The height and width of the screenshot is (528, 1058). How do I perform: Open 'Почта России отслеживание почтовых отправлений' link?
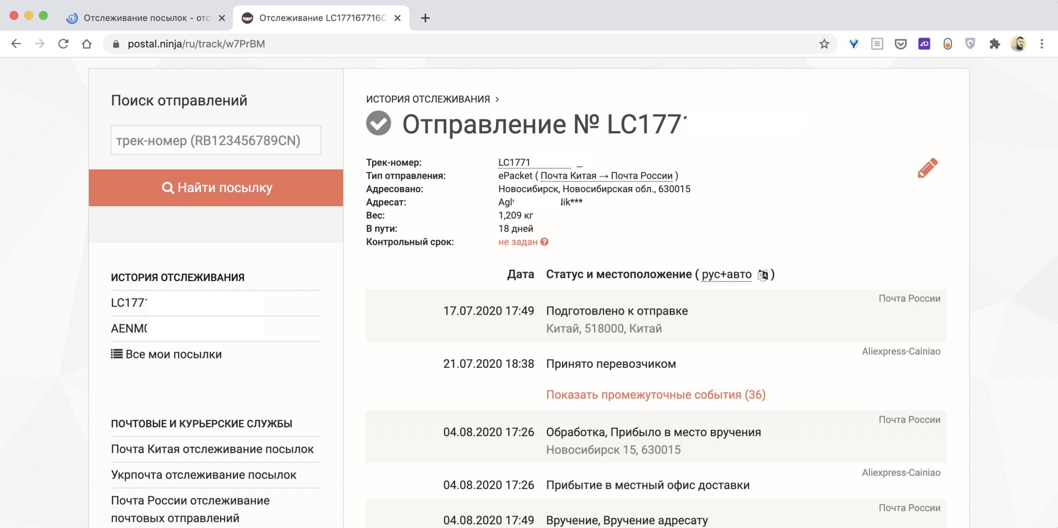pyautogui.click(x=190, y=509)
